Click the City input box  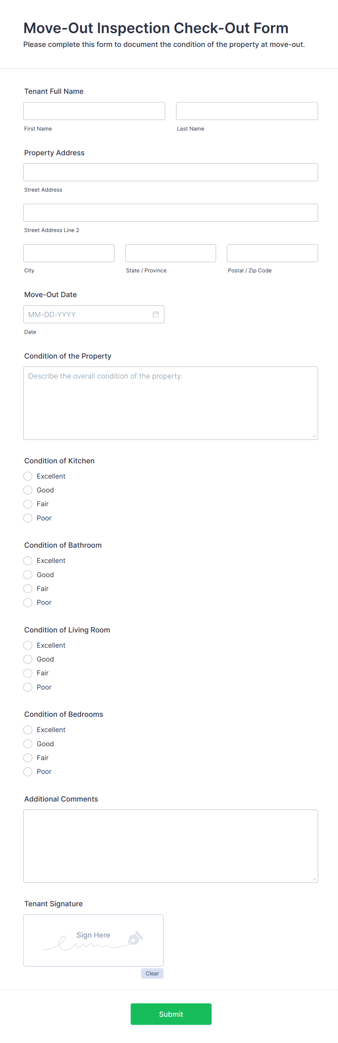(x=68, y=253)
